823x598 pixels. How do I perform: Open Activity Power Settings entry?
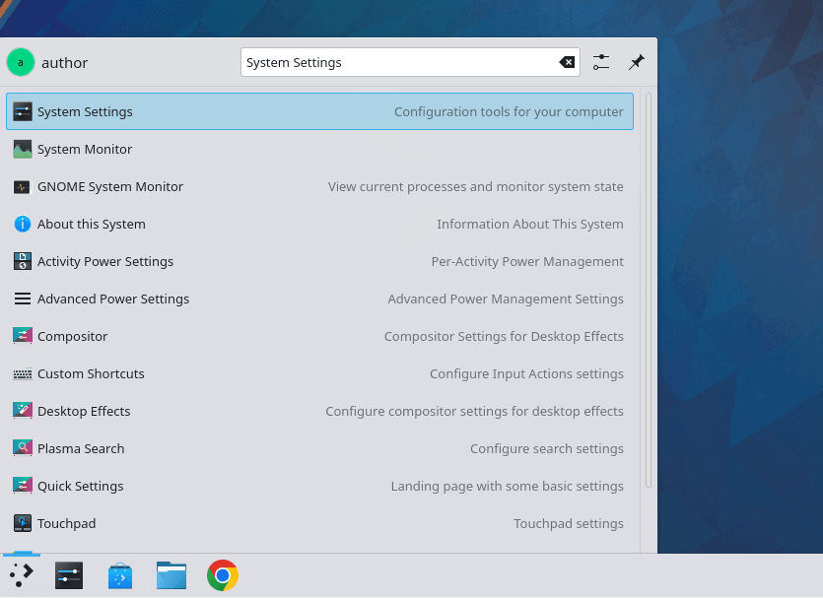319,261
